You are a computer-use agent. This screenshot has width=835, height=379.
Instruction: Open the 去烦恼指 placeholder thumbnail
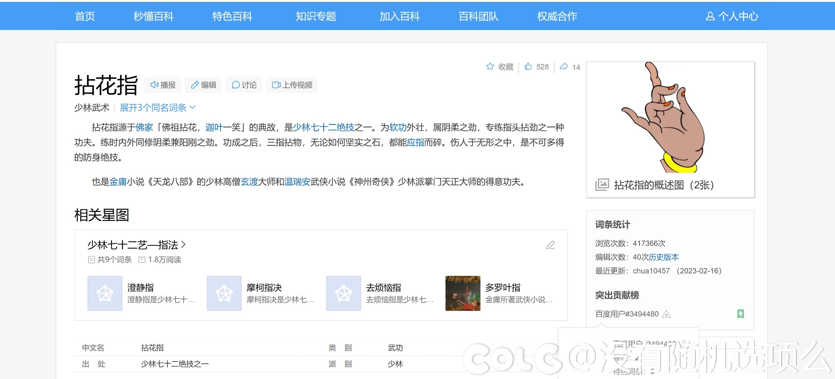point(343,293)
